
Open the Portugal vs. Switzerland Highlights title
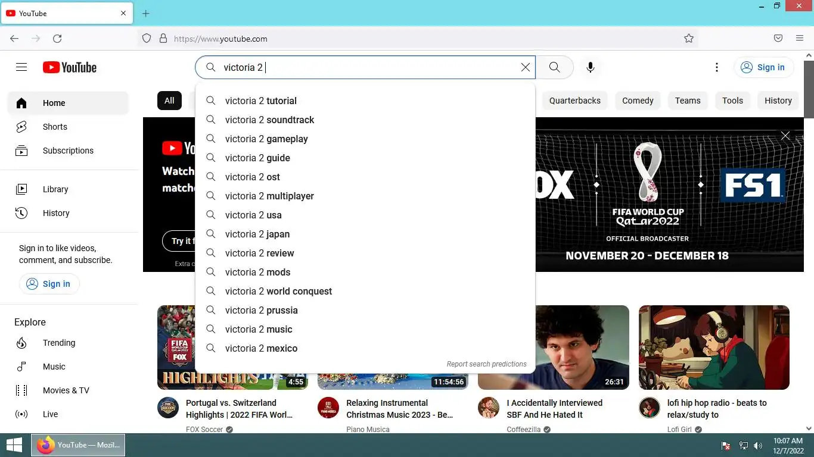coord(240,409)
